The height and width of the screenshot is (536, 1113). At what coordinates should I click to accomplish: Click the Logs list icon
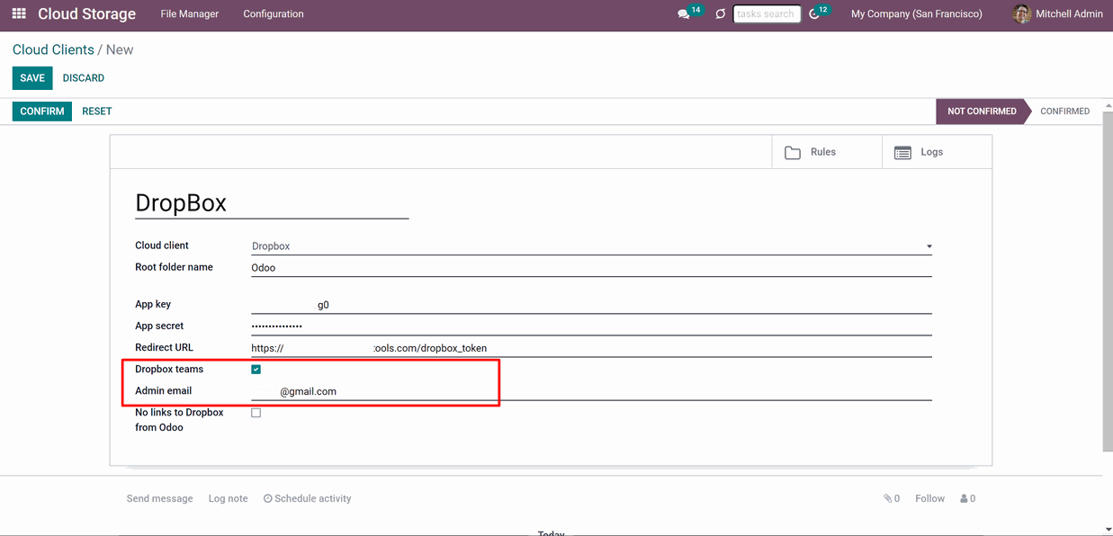tap(902, 153)
